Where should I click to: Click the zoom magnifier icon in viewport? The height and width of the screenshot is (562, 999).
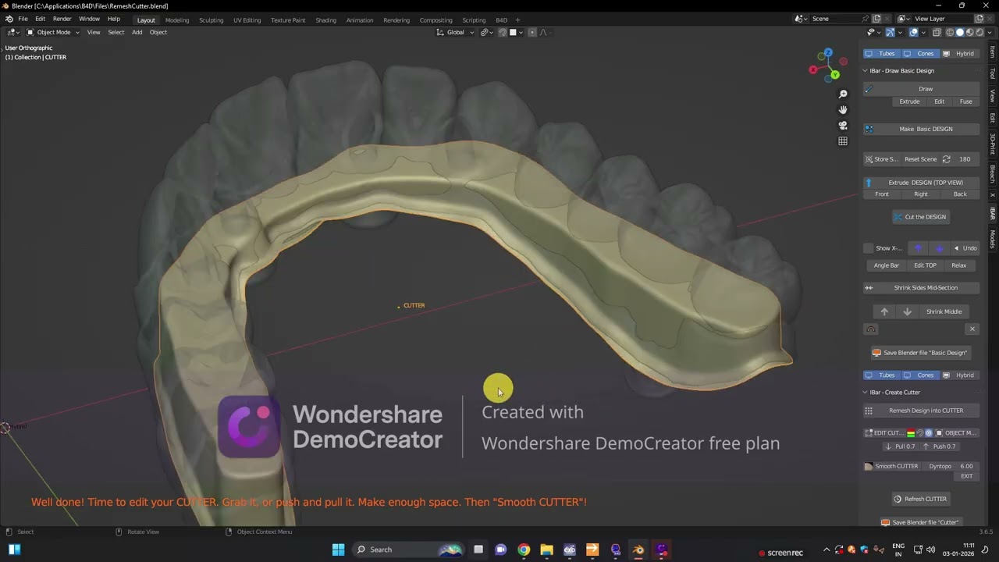tap(843, 94)
